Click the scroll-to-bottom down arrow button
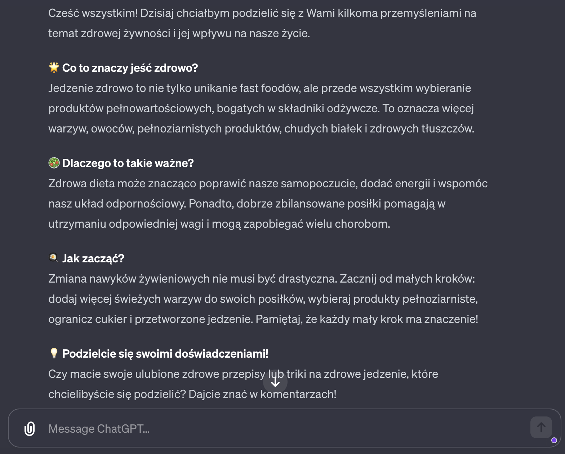Image resolution: width=565 pixels, height=454 pixels. [x=275, y=381]
